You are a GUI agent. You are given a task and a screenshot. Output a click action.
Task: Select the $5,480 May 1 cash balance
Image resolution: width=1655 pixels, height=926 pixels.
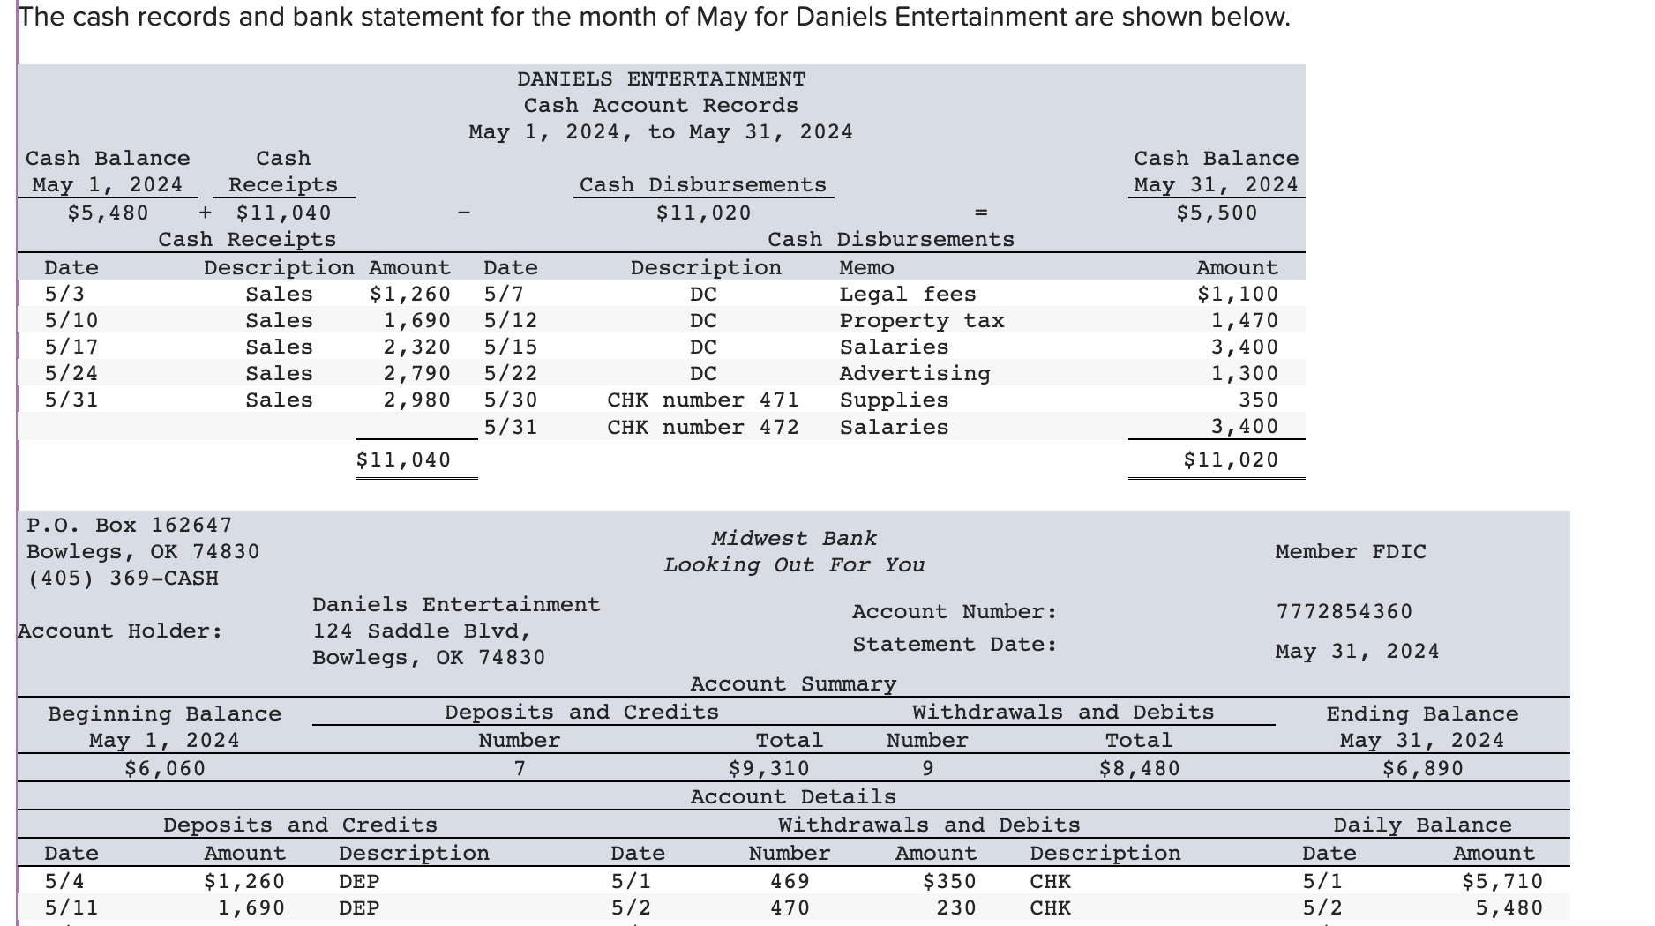(109, 213)
